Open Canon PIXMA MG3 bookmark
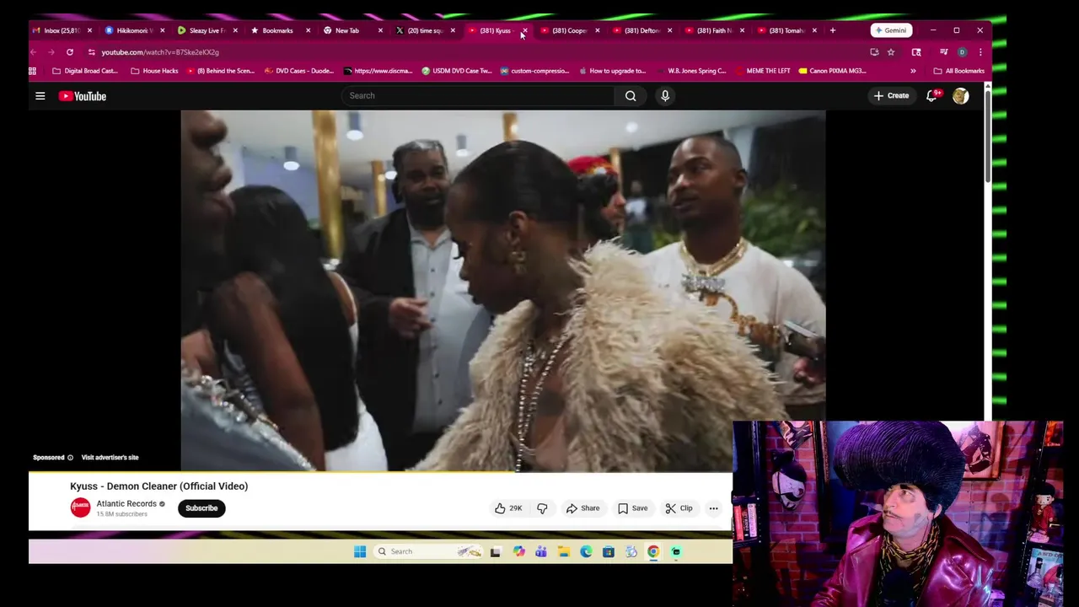Screen dimensions: 1079x607 (x=833, y=71)
